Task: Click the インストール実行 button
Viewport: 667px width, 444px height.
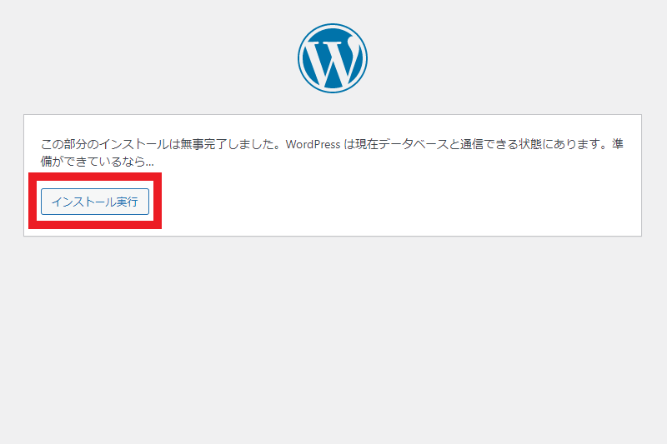Action: [95, 202]
